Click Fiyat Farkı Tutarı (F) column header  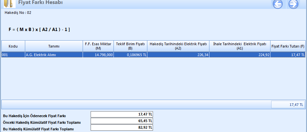[x=288, y=46]
